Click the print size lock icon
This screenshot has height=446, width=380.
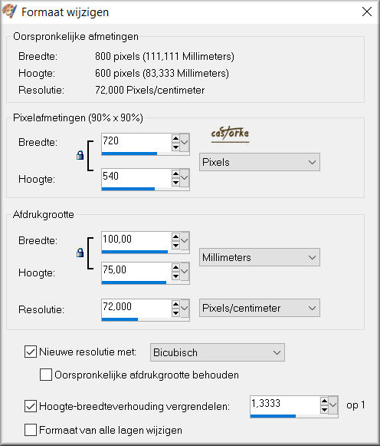pyautogui.click(x=80, y=253)
